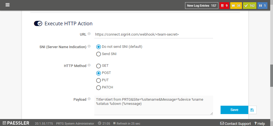Click the Paessler logo
273x126 pixels.
[x=16, y=123]
